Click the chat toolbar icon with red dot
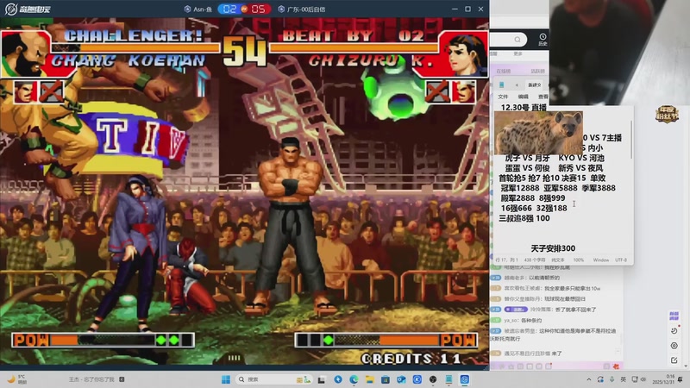Screen dimensions: 690x388 click(549, 366)
